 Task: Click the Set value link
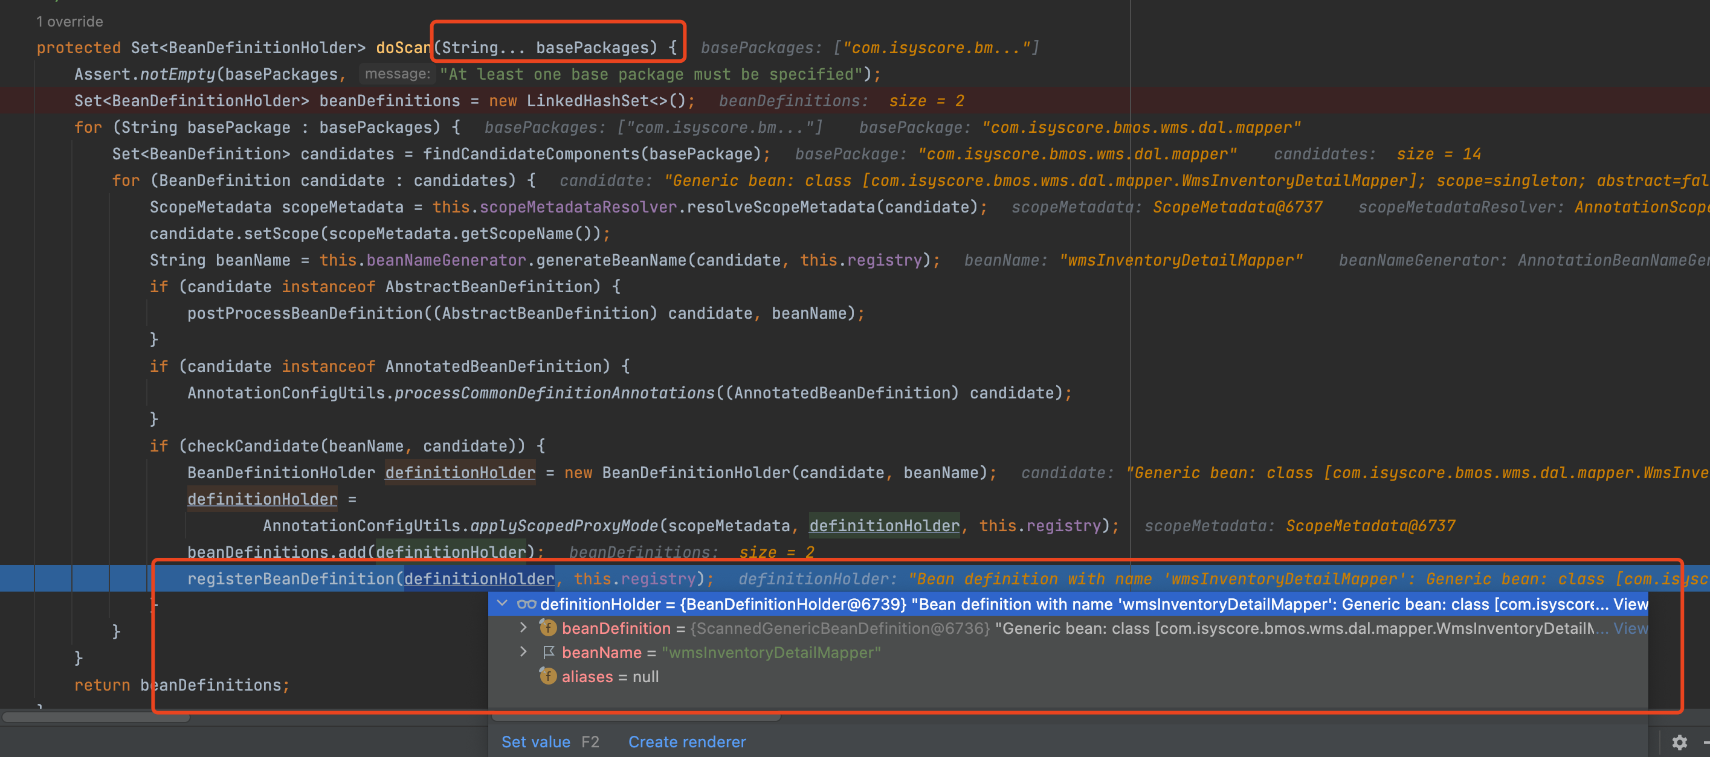coord(536,742)
